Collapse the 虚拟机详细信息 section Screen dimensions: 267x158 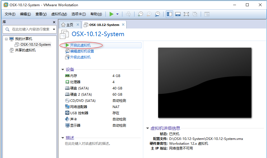(147, 128)
